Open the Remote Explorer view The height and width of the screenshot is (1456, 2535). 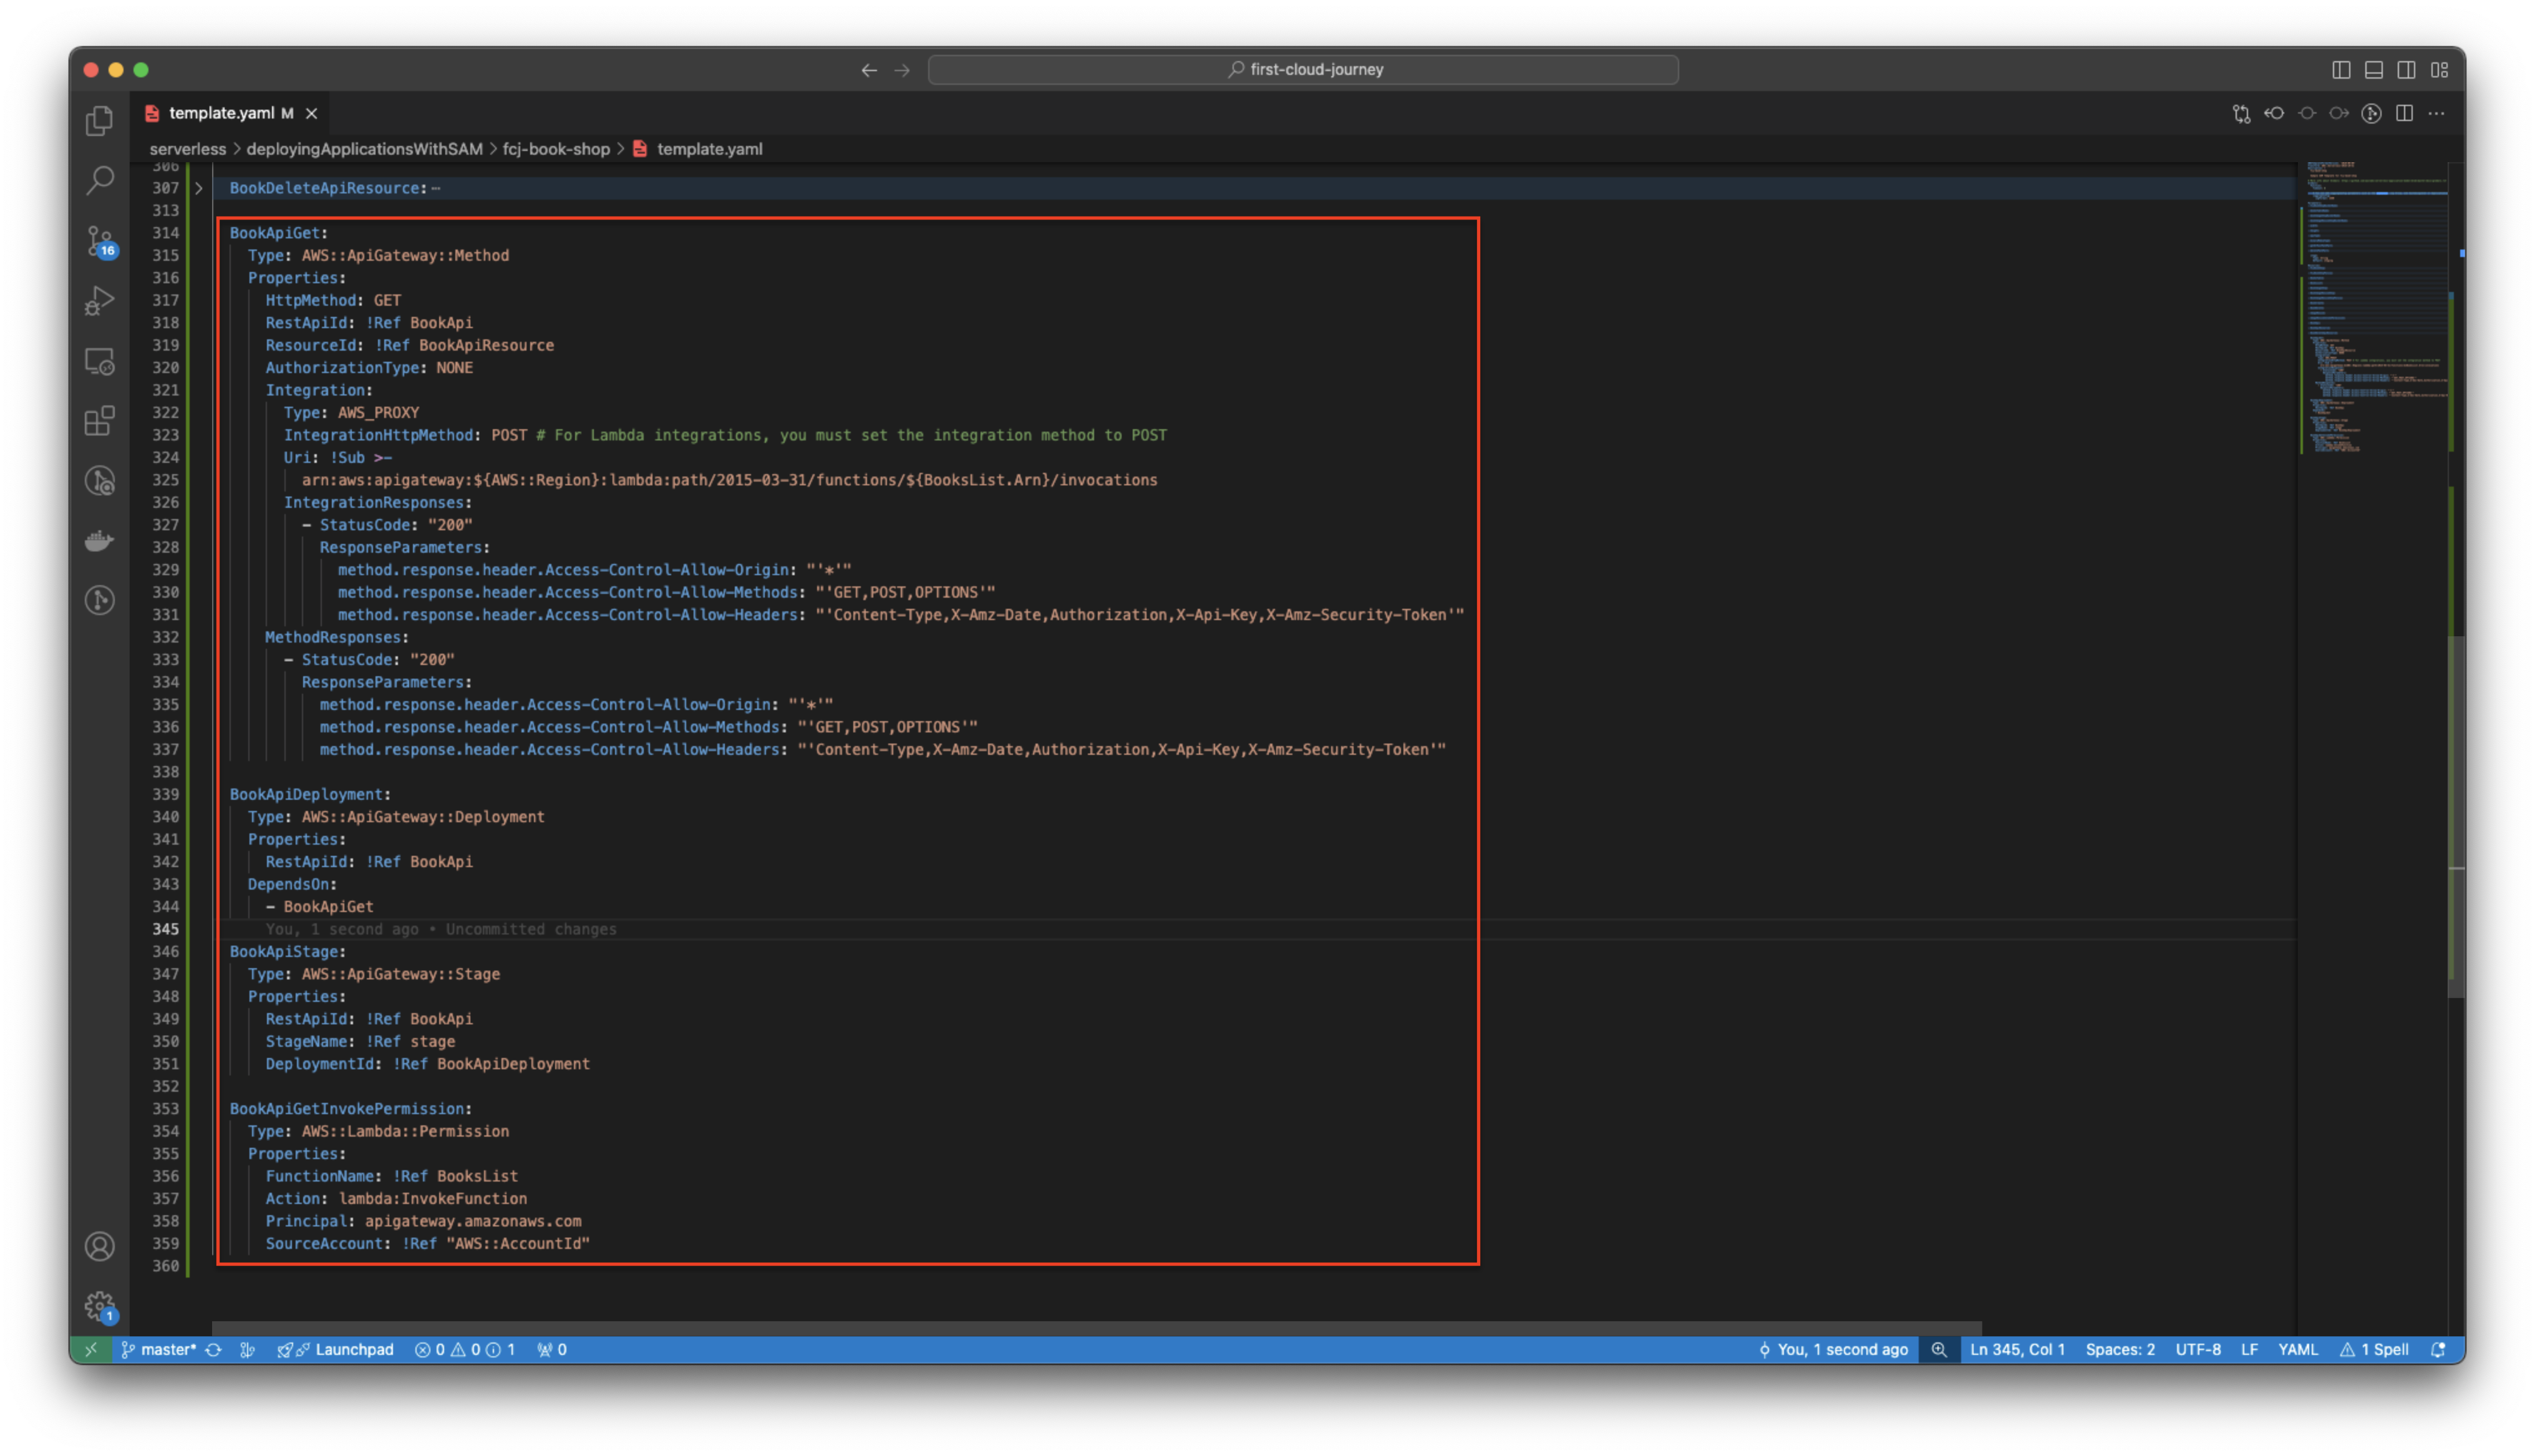pos(99,361)
